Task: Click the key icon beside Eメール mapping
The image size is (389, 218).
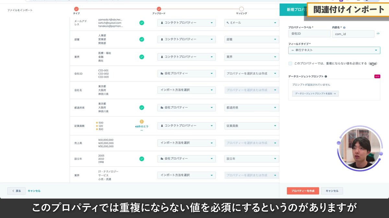Action: 227,23
